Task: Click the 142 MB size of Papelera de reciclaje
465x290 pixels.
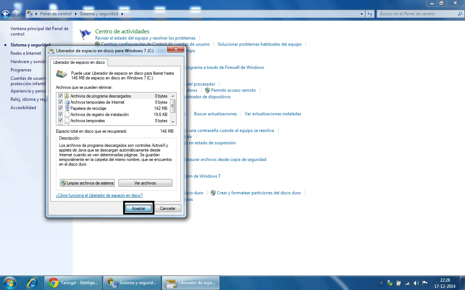Action: tap(161, 108)
